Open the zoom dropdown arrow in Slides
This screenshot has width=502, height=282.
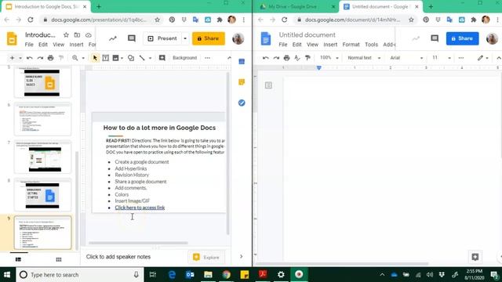[83, 58]
